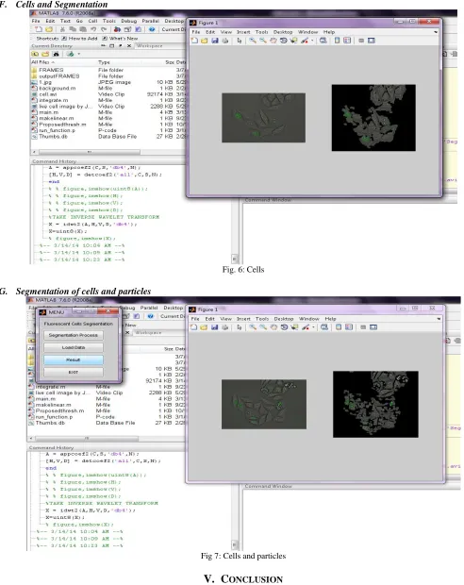Viewport: 464px width, 585px height.
Task: Click Open file icon in Fig. 6 MATLAB toolbar
Action: [49, 29]
